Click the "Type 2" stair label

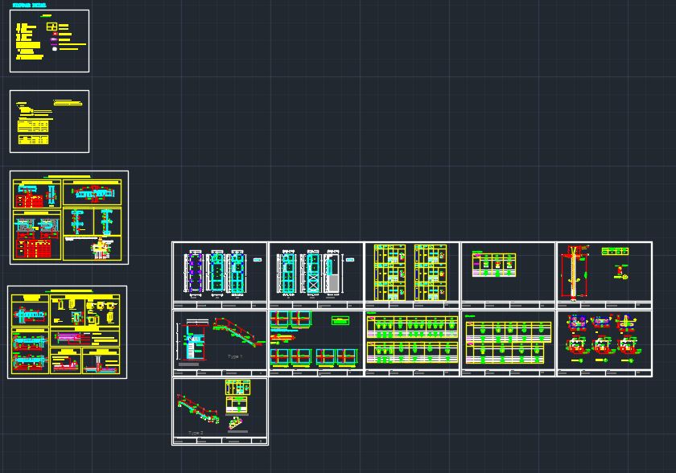pos(196,433)
